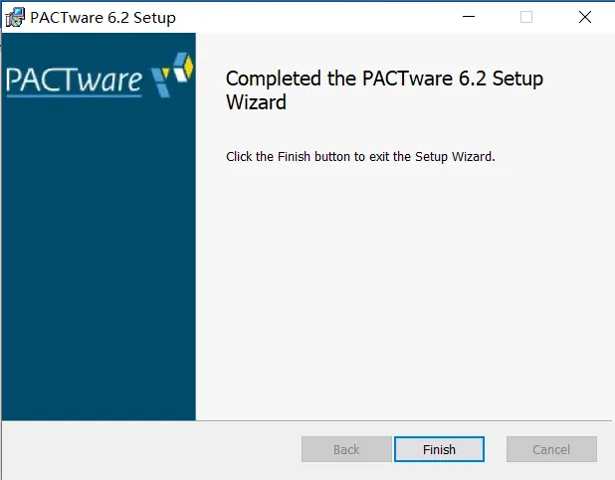This screenshot has height=480, width=615.
Task: Click the installer icon in the title bar
Action: tap(15, 17)
